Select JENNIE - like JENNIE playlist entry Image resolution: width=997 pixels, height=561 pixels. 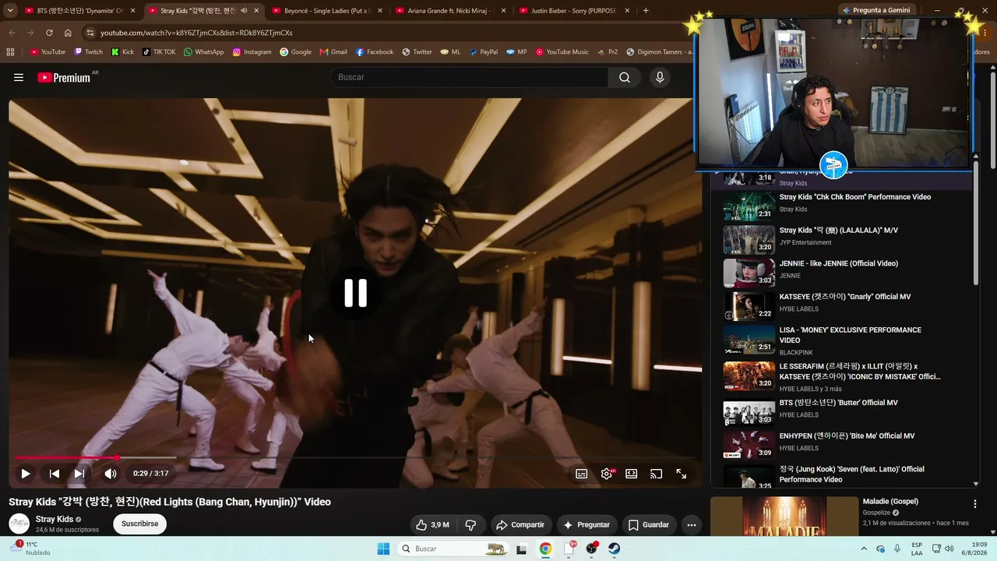coord(841,273)
